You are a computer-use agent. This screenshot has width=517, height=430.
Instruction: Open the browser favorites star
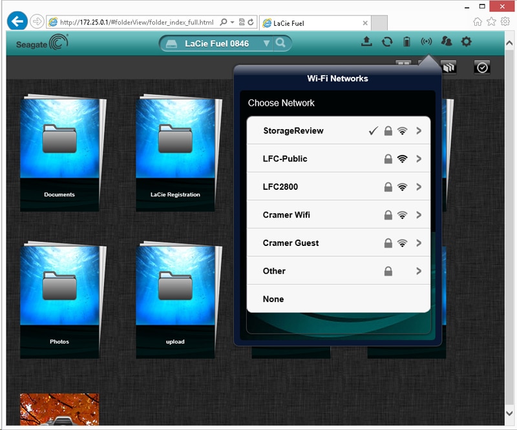tap(491, 22)
